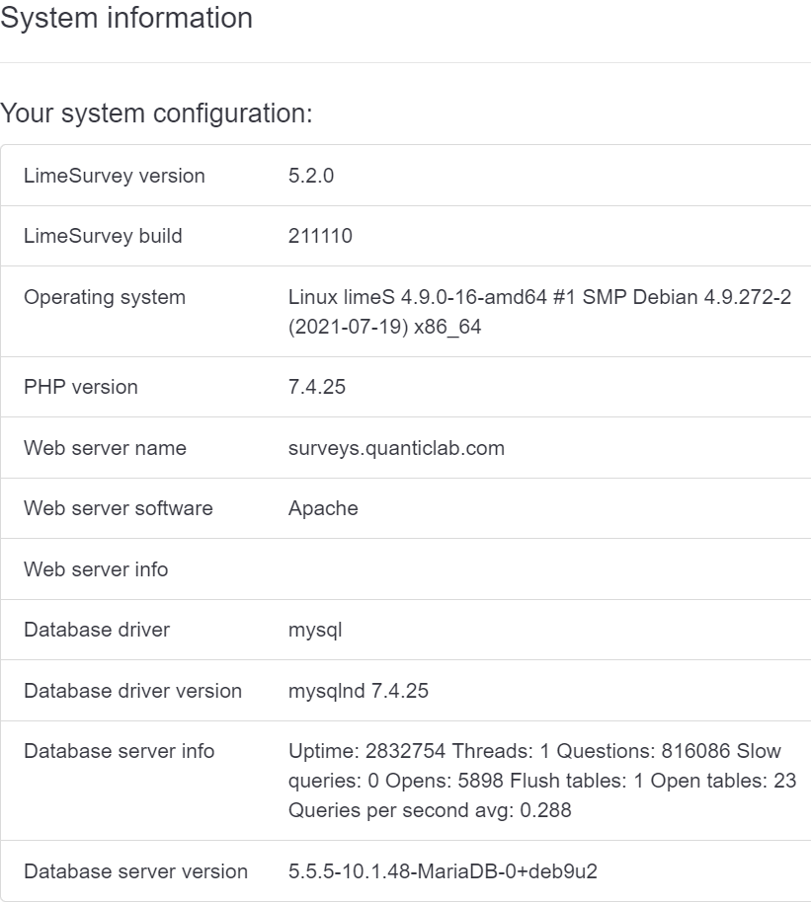Click the mysqlnd 7.4.25 driver version
This screenshot has width=811, height=903.
pos(359,691)
